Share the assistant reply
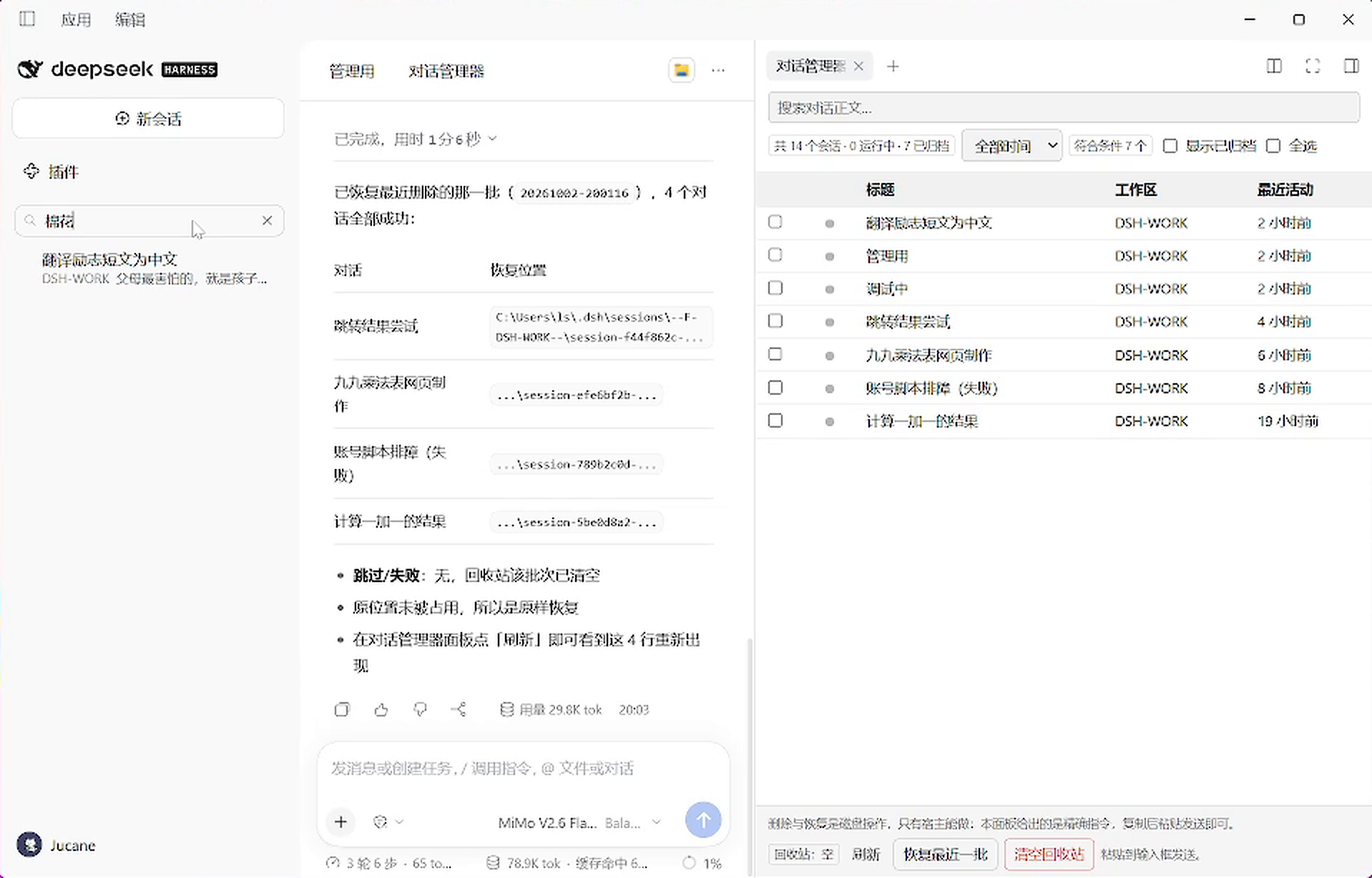 459,709
